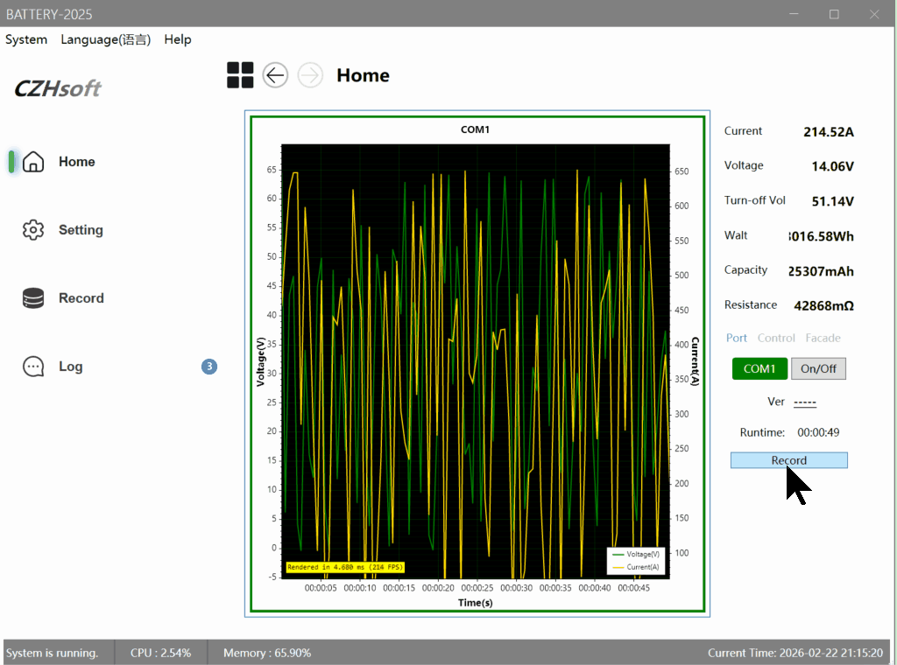897x665 pixels.
Task: Open the grid dashboard icon
Action: pos(240,75)
